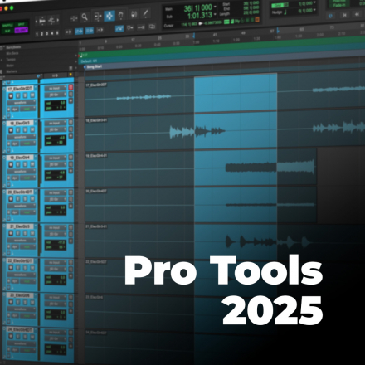Select the Trim tool
The image size is (365, 365).
(x=98, y=17)
